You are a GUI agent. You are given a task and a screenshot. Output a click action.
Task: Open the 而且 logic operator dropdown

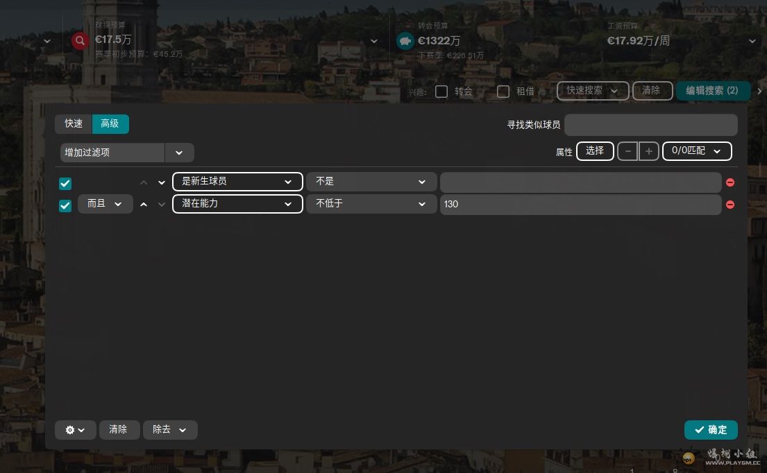105,204
